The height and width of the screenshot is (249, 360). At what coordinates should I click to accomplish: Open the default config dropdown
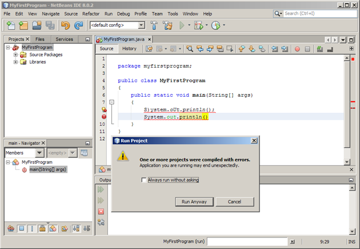pos(141,25)
